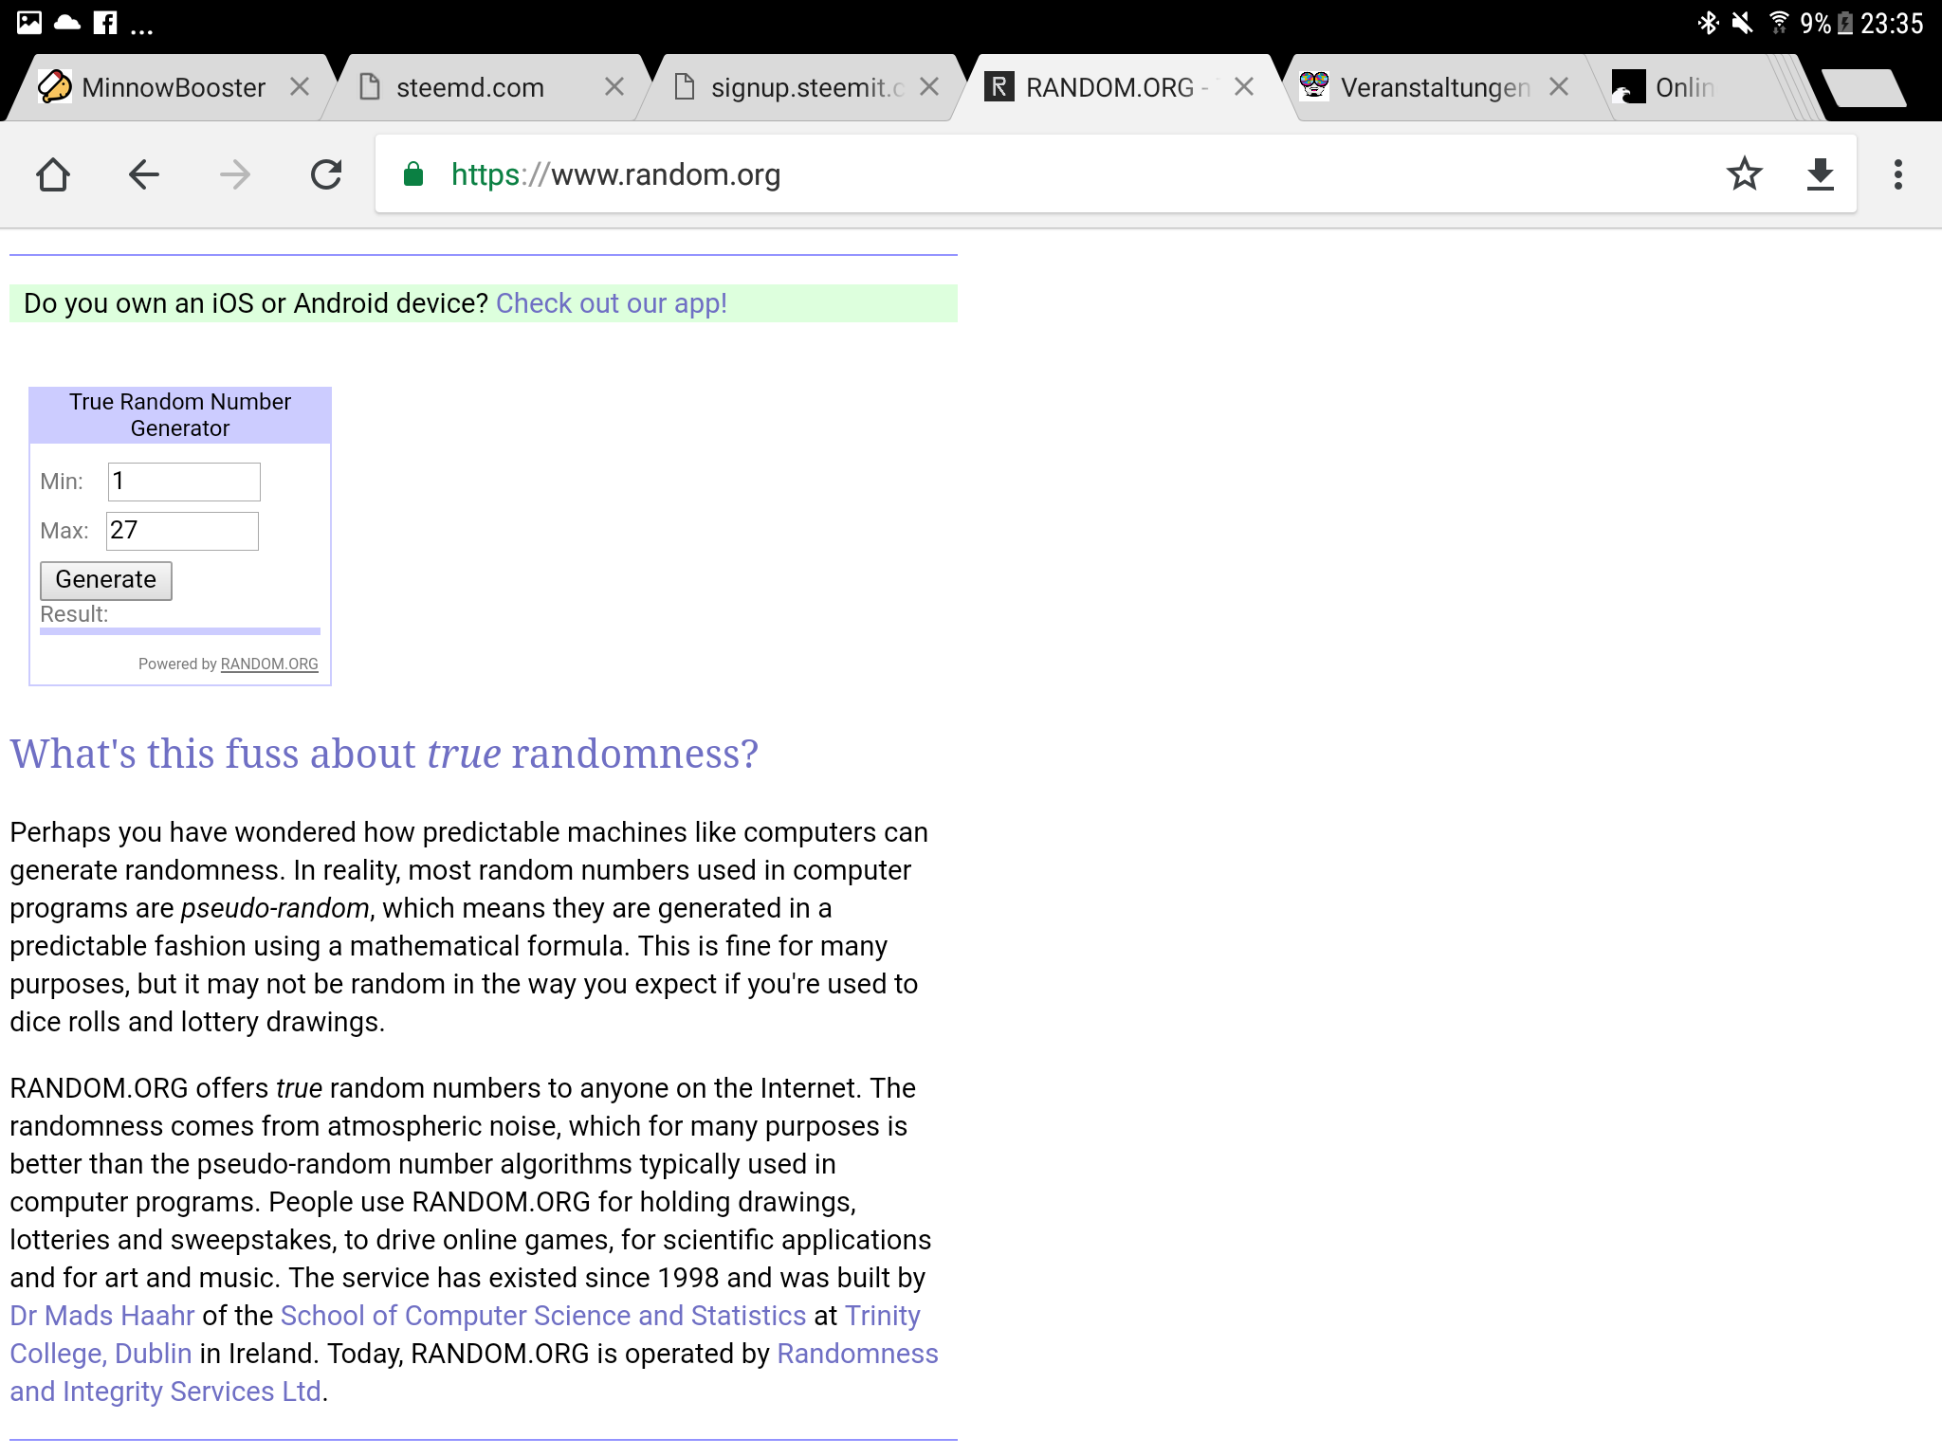This screenshot has height=1456, width=1942.
Task: Follow the Dr Mads Haahr link
Action: tap(102, 1316)
